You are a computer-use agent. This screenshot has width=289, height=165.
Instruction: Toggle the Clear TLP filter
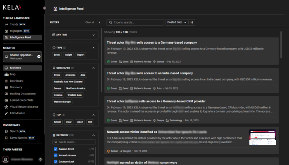click(69, 122)
